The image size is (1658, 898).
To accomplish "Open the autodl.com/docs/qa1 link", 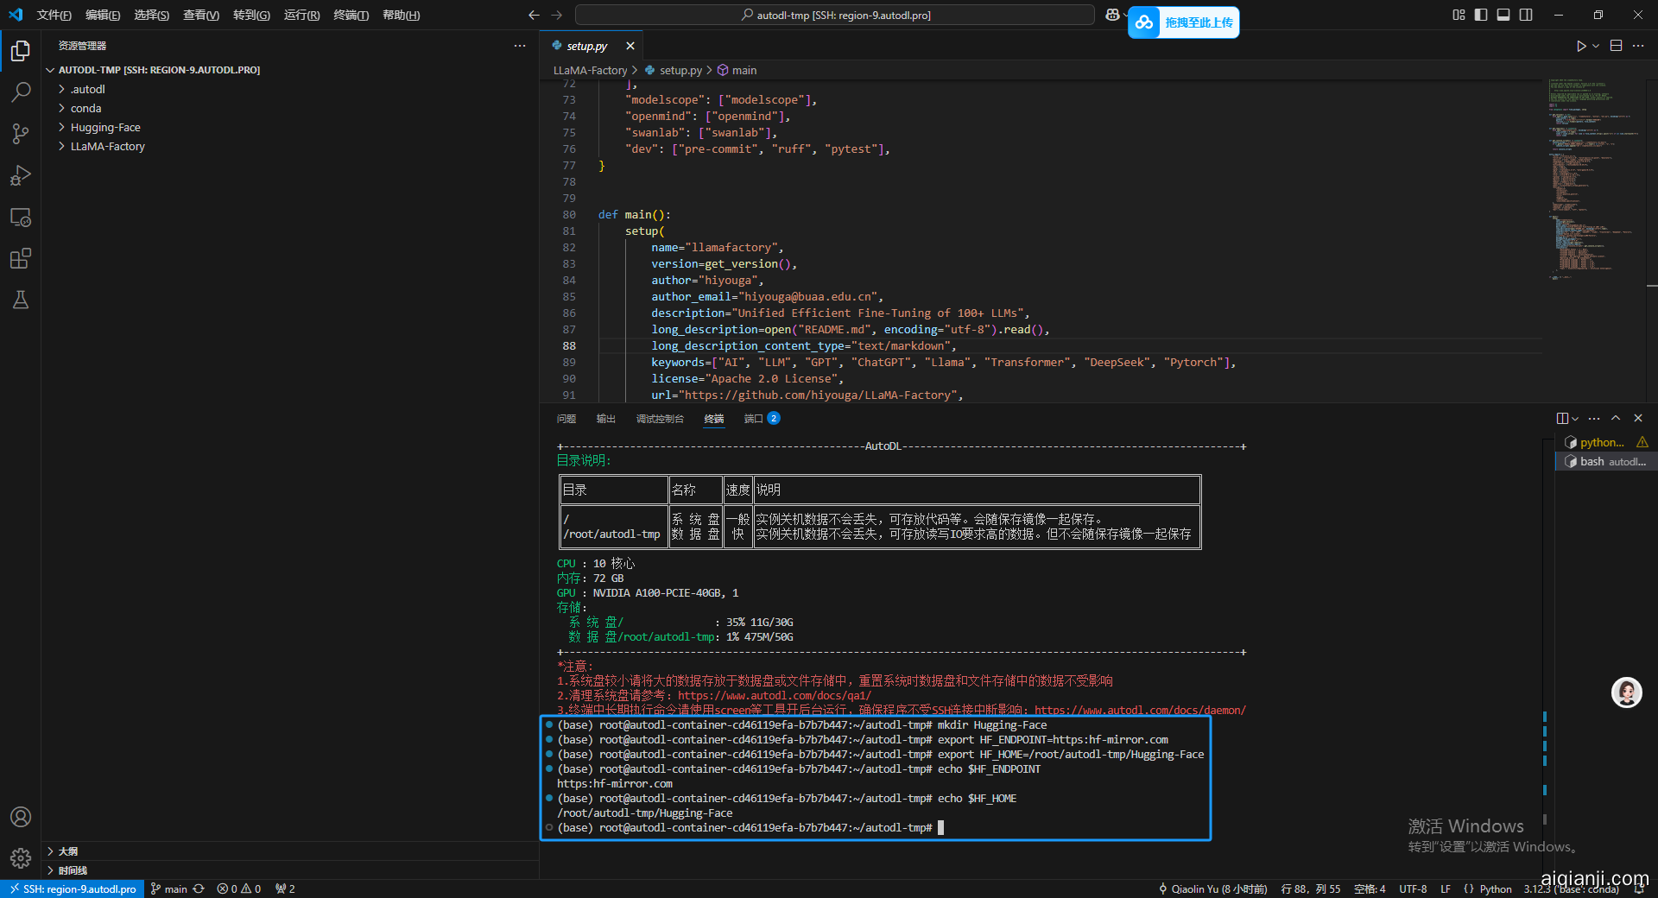I will (x=774, y=695).
